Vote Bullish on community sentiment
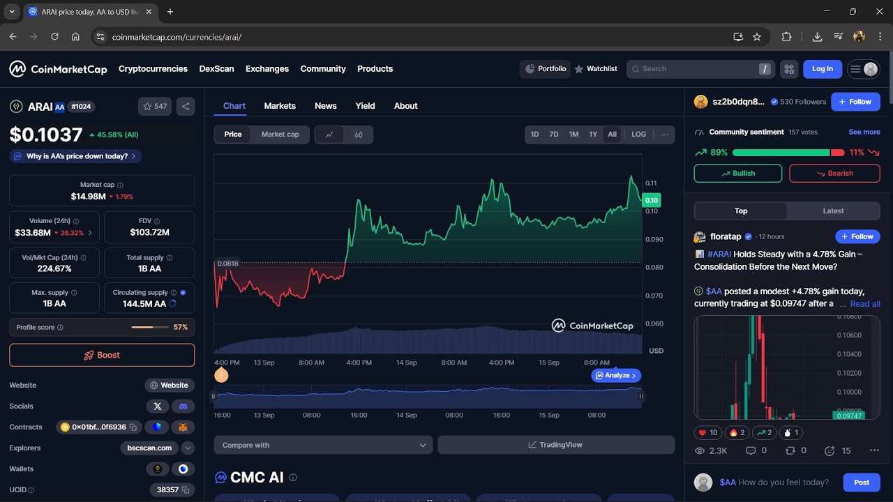The height and width of the screenshot is (502, 893). tap(738, 174)
